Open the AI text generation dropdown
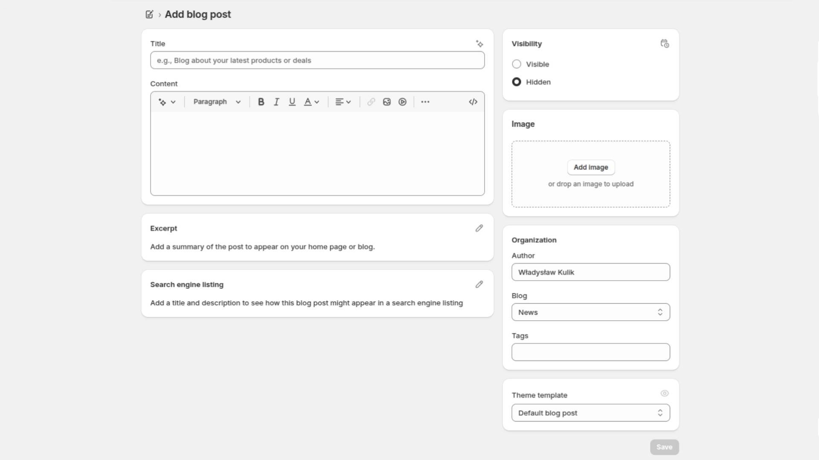 (166, 102)
